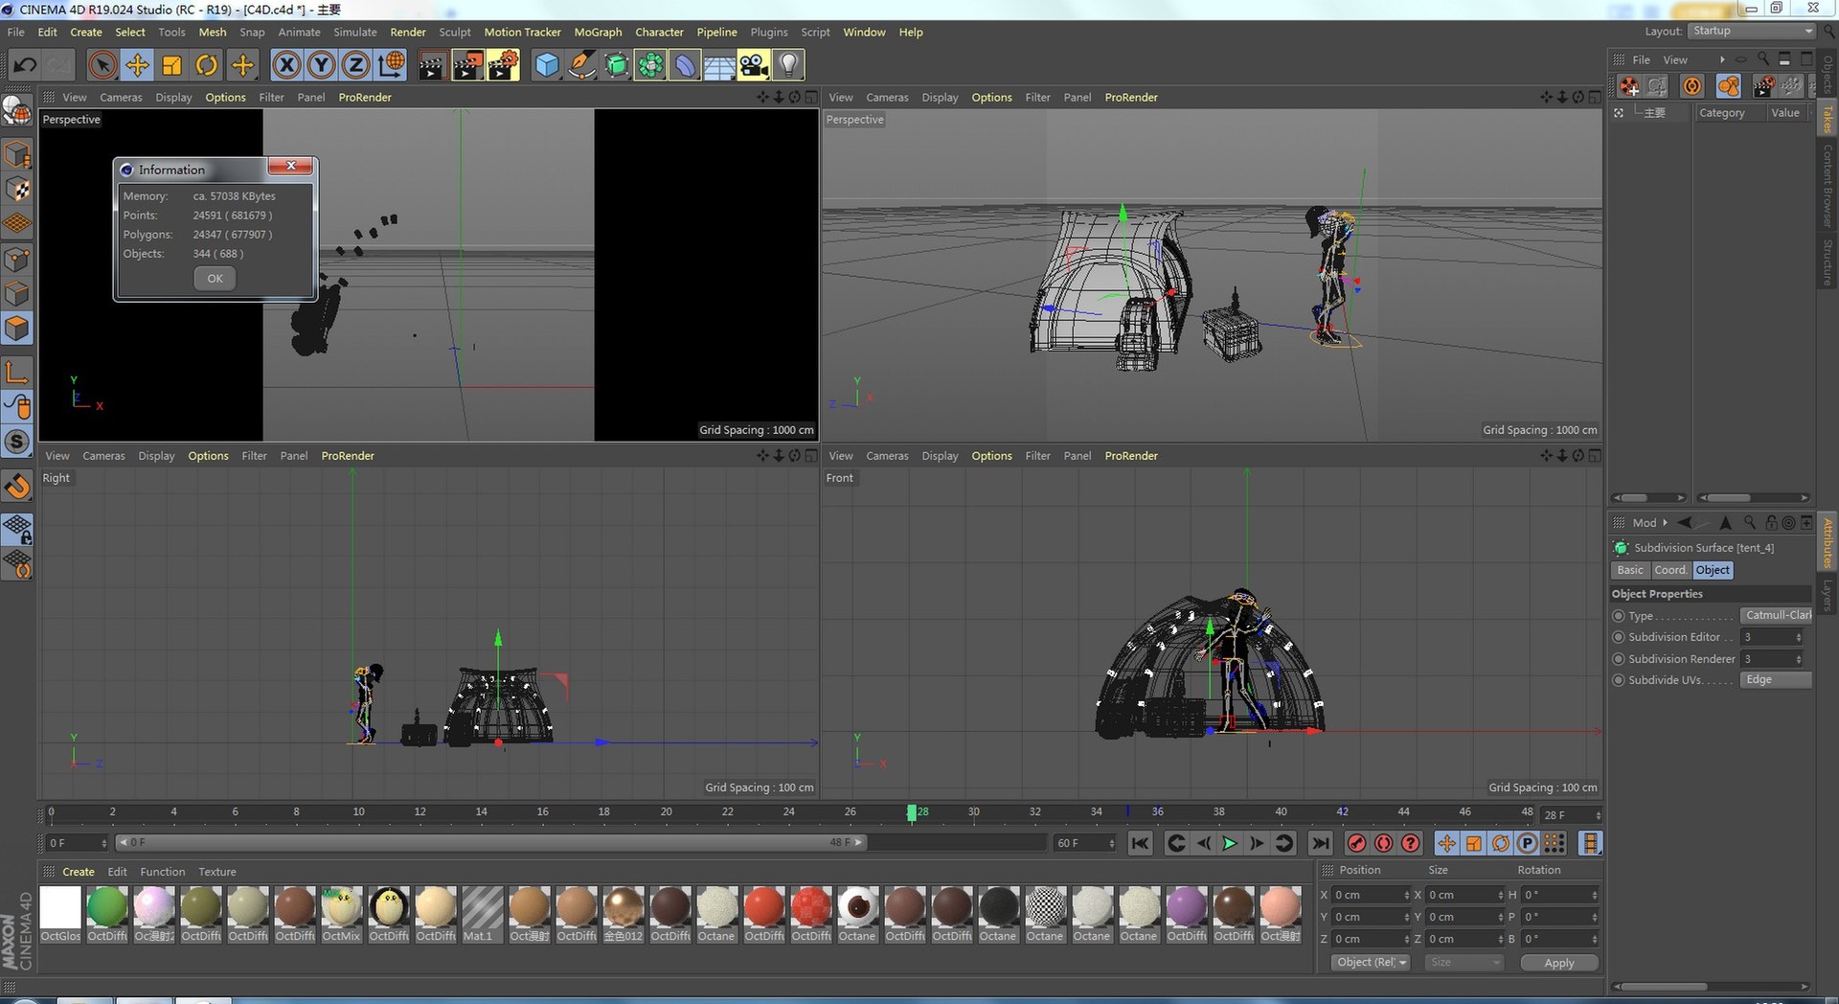Click the Render View clapperboard icon
1839x1004 pixels.
432,65
